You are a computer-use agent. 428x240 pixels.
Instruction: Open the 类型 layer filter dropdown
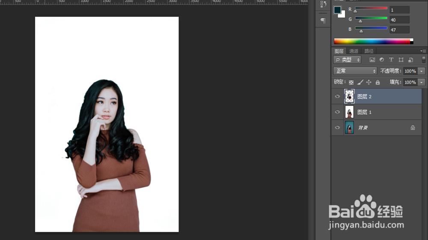[x=347, y=60]
